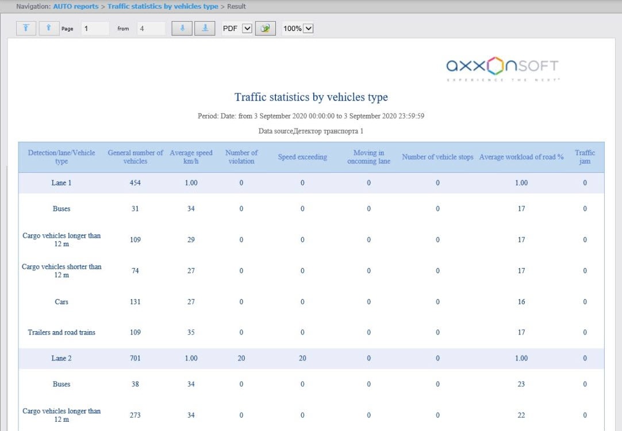Click the export report icon button

266,28
